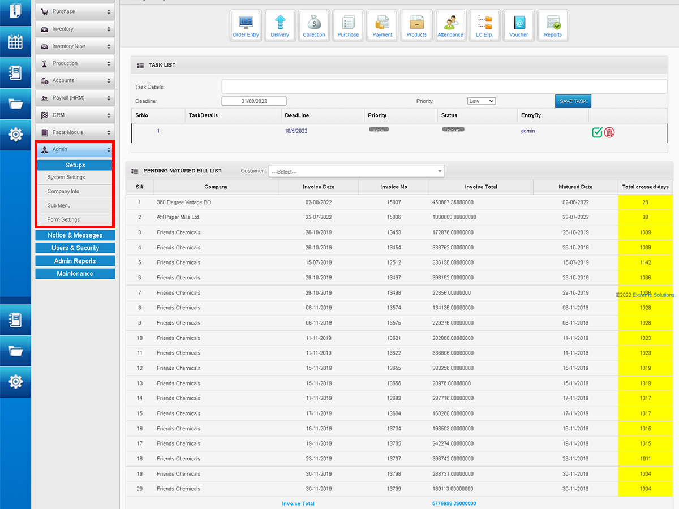Open the Collection money bag icon

314,26
